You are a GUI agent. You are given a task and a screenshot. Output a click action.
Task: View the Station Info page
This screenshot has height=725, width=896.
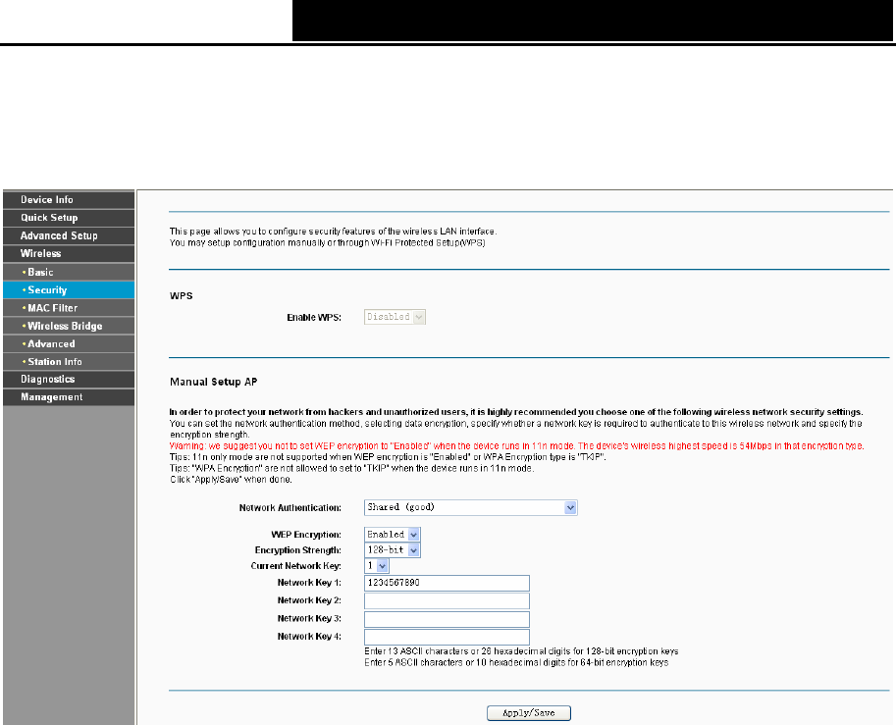(x=69, y=362)
